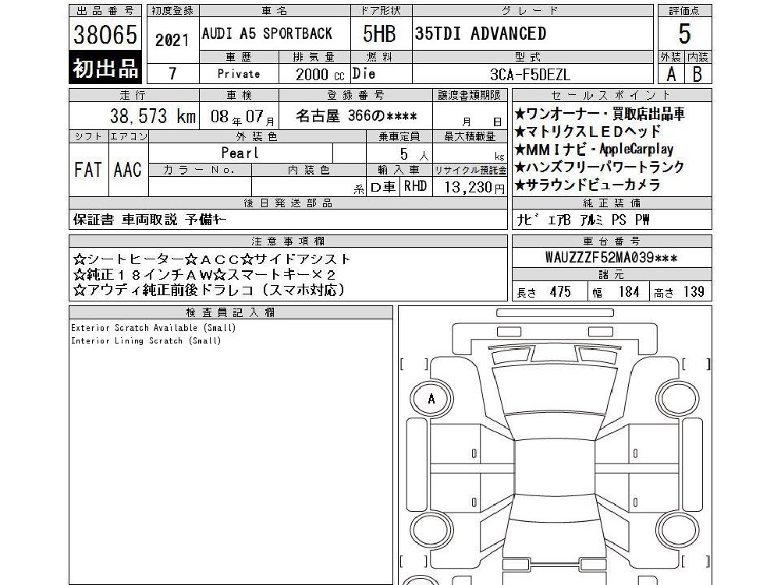Viewport: 781px width, 585px height.
Task: Click the RHD steering value
Action: (415, 186)
